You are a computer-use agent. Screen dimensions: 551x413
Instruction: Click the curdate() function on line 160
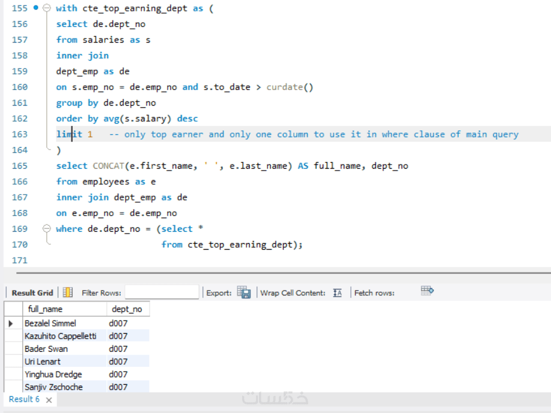pos(290,87)
